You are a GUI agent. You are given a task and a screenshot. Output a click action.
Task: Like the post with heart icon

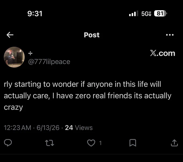[91, 143]
